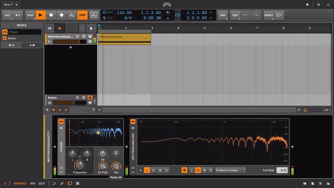Arm record on WhiteNoiseAuda track
Screen dimensions: 334x188
(x=78, y=37)
